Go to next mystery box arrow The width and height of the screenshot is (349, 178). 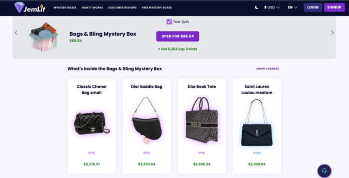(x=332, y=33)
